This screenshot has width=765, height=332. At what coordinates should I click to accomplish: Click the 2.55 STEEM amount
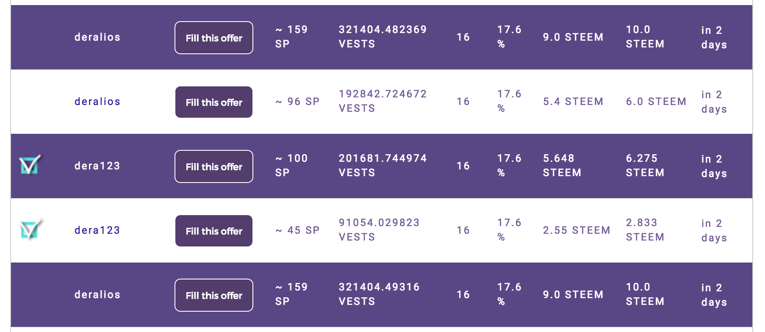[577, 230]
